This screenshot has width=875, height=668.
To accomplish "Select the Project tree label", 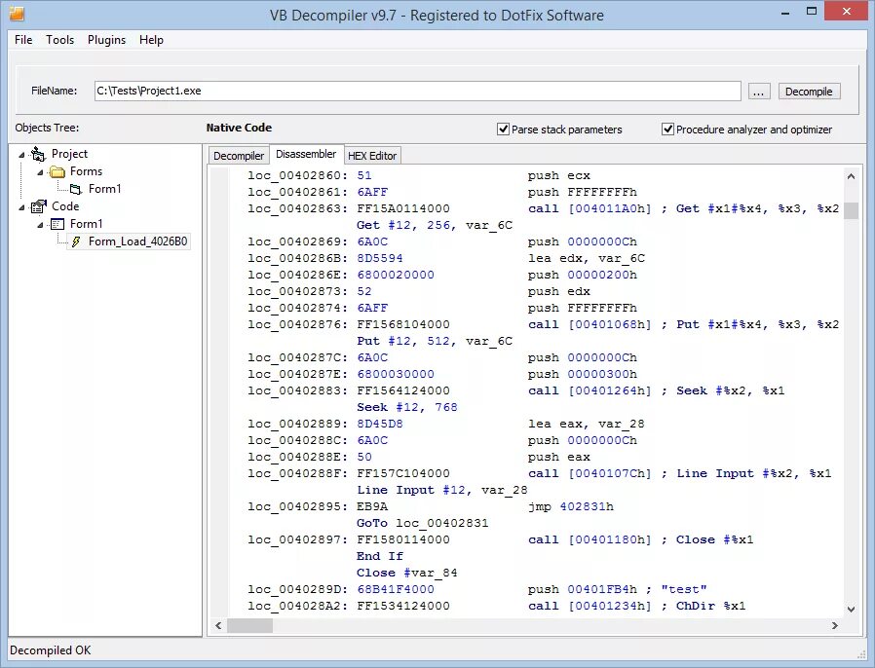I will tap(69, 154).
